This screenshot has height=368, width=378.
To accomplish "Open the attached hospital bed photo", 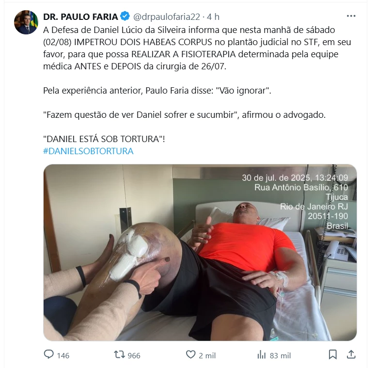I will [x=200, y=253].
